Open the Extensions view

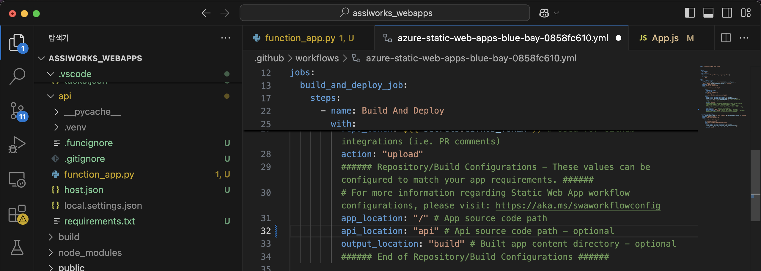coord(17,213)
